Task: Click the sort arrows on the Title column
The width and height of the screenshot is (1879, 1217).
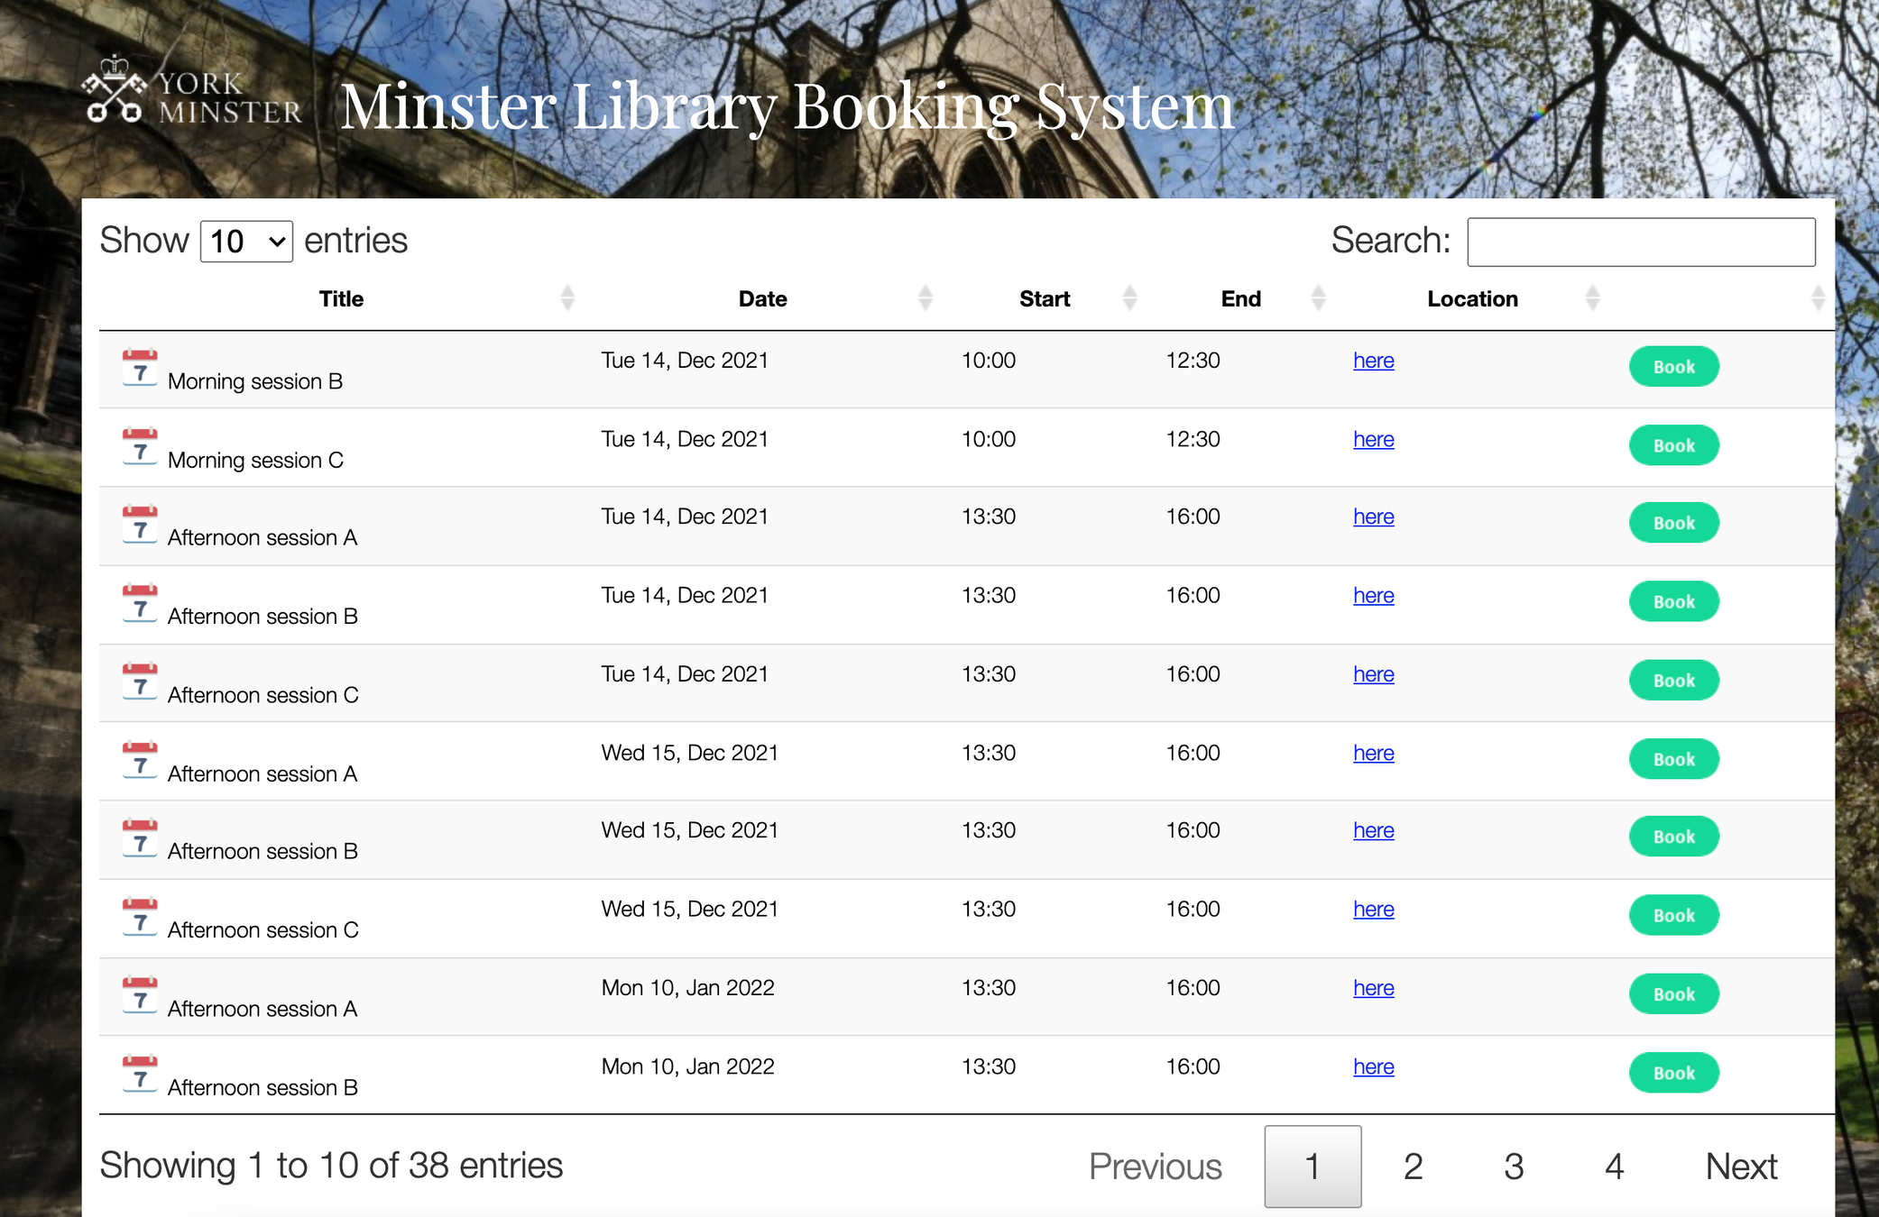Action: point(566,298)
